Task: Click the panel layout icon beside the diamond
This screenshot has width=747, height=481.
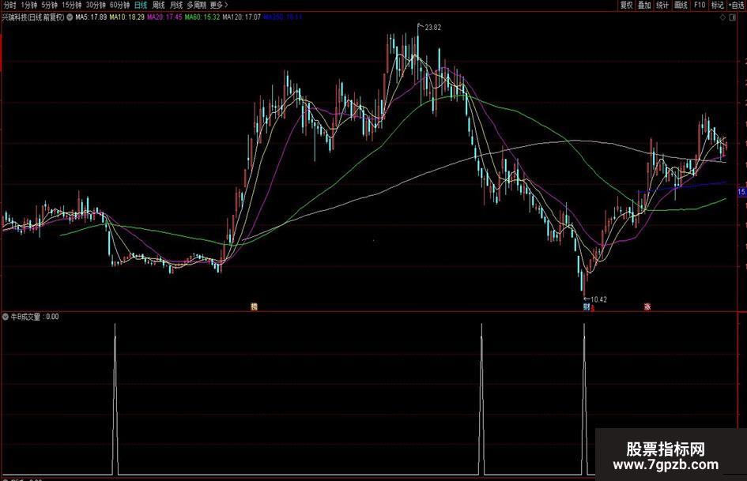Action: click(732, 17)
